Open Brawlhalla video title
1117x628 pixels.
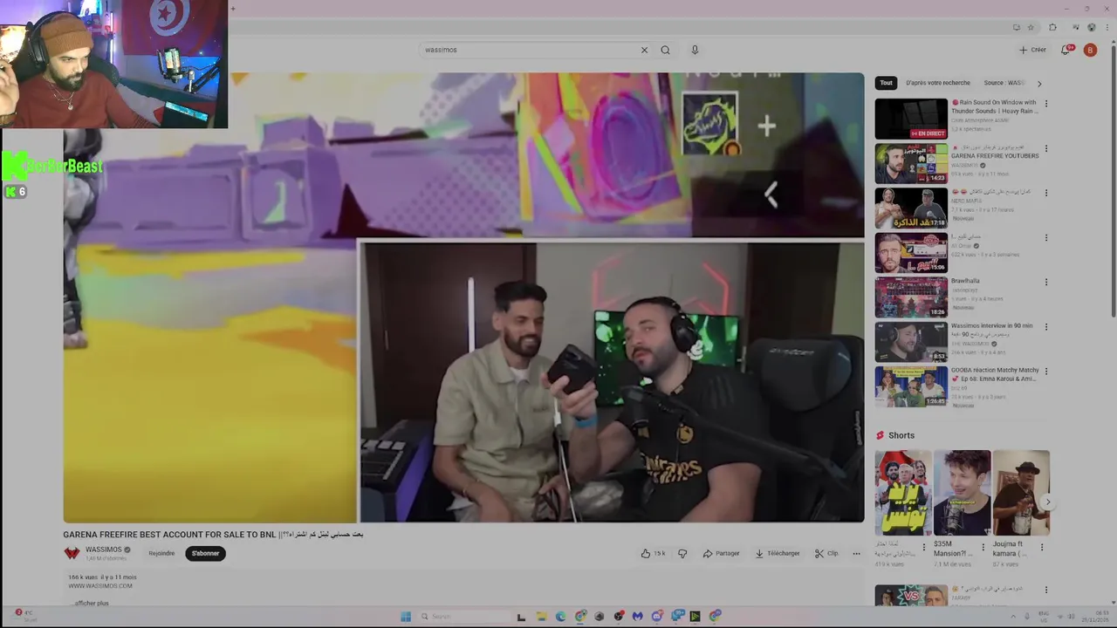pyautogui.click(x=965, y=281)
